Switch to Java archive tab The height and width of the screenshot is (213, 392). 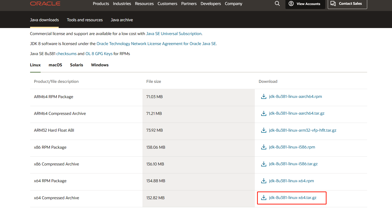point(122,20)
